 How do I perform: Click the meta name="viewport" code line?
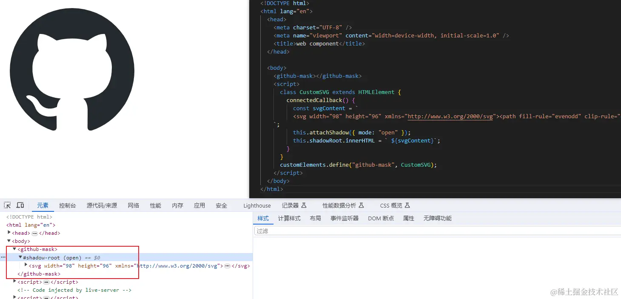point(391,35)
